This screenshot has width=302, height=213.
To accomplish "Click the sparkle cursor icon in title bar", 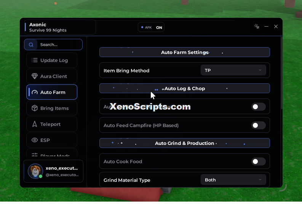I will tap(257, 26).
